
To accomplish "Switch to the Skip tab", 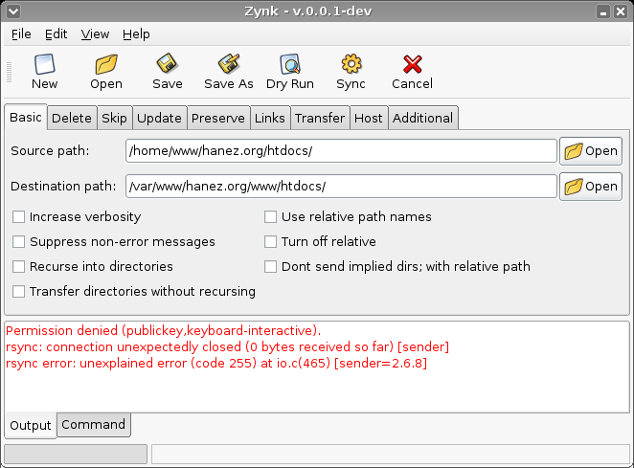I will coord(114,118).
